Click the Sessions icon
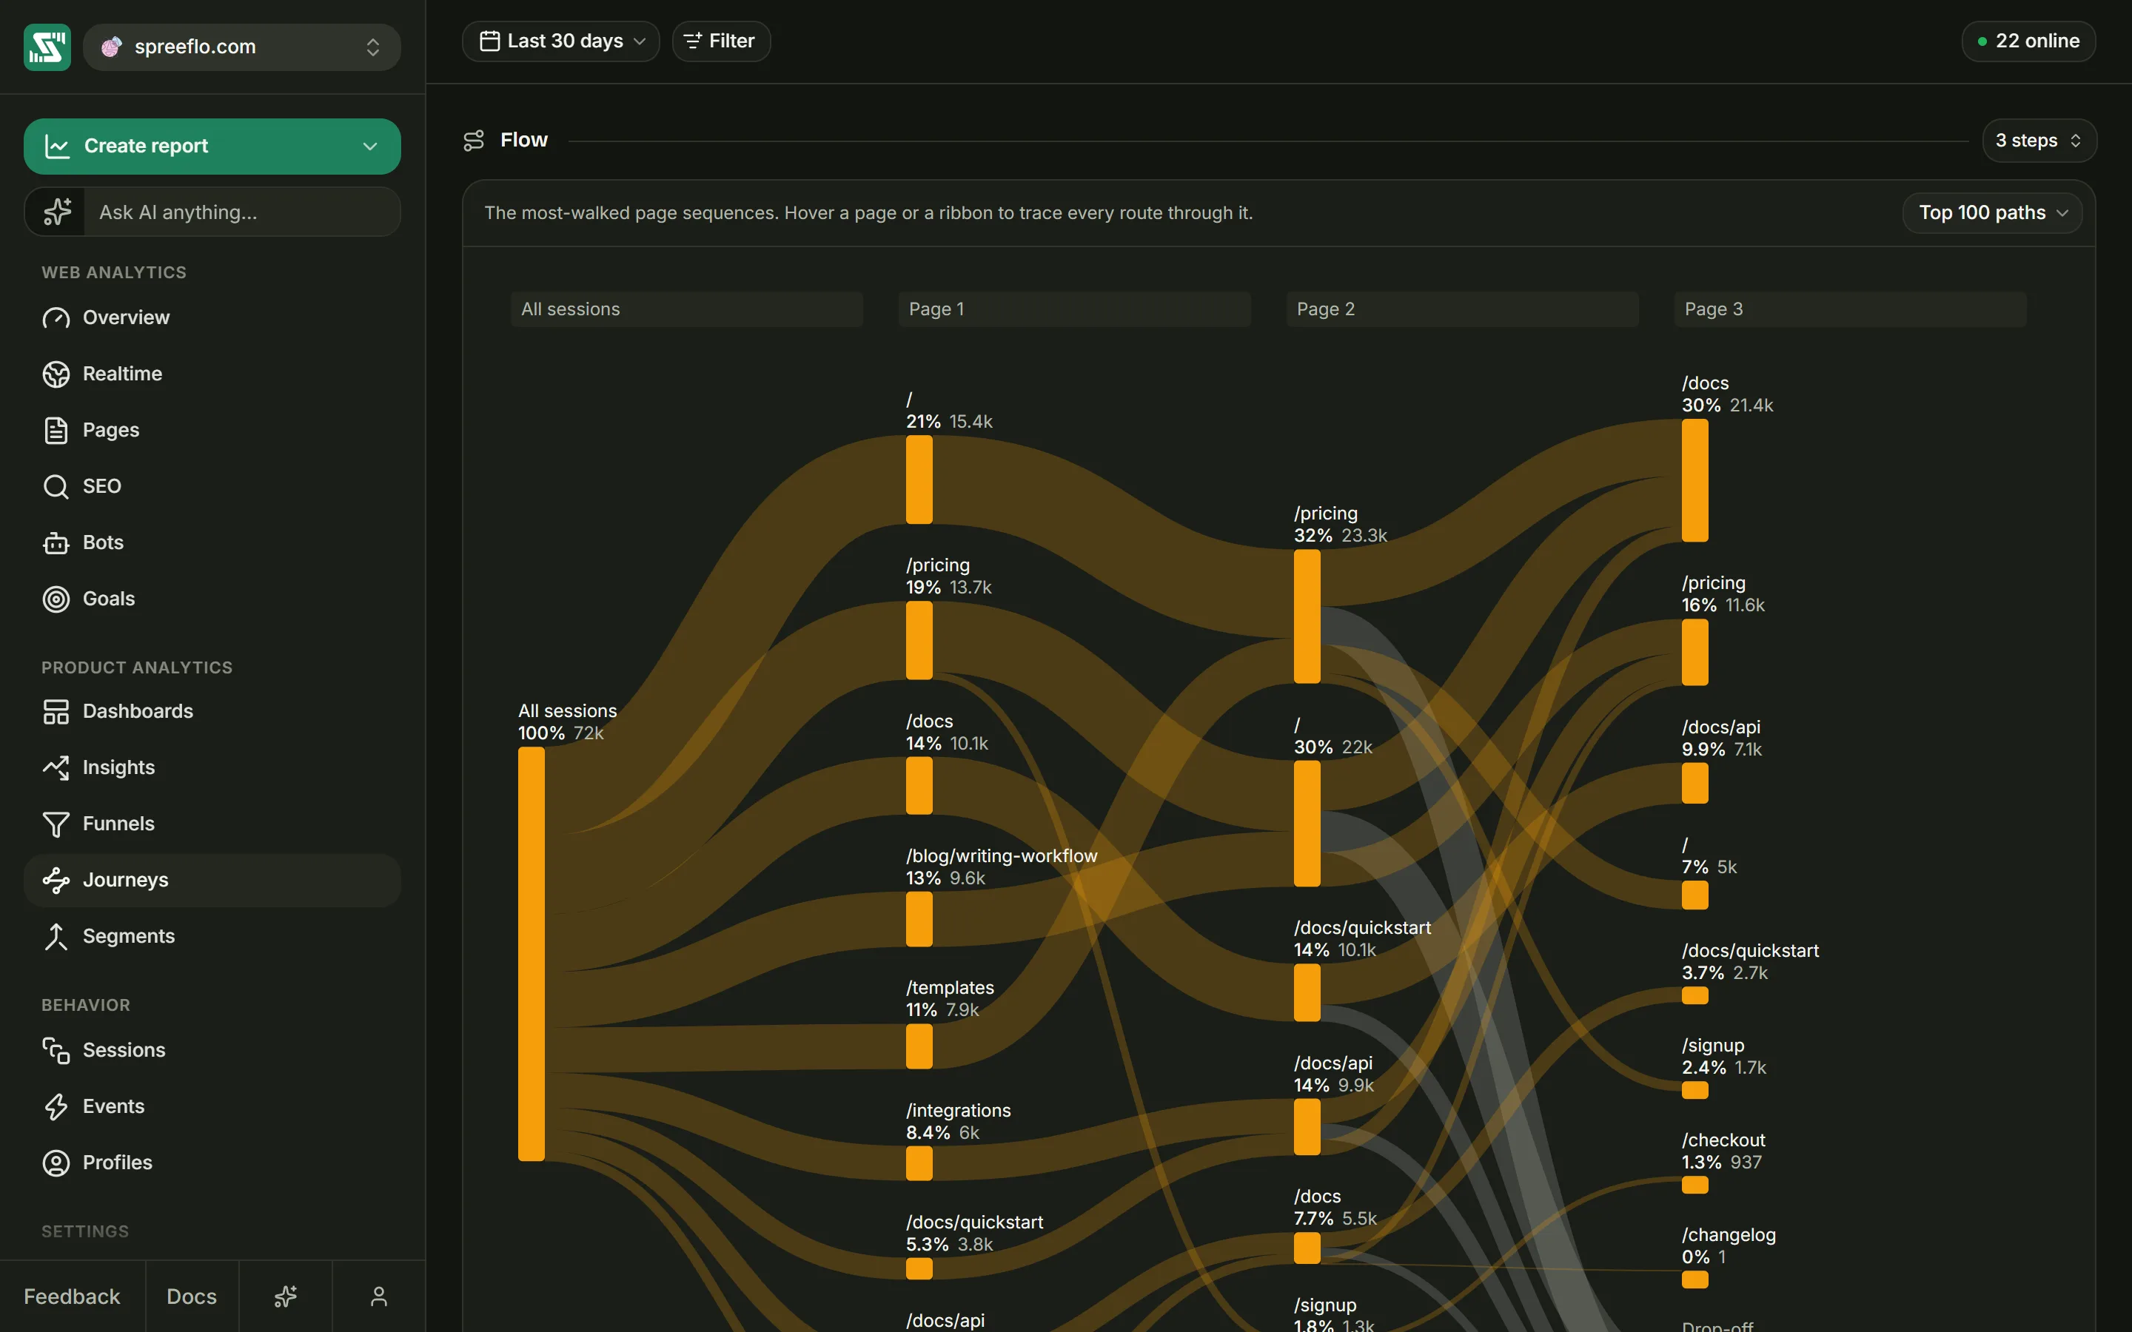 click(x=56, y=1050)
